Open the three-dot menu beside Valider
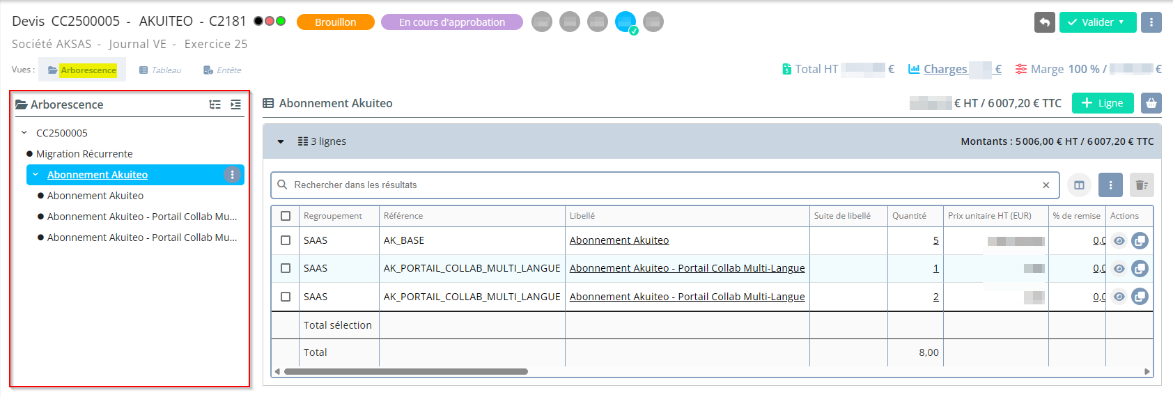Screen dimensions: 1173x397 click(1151, 22)
